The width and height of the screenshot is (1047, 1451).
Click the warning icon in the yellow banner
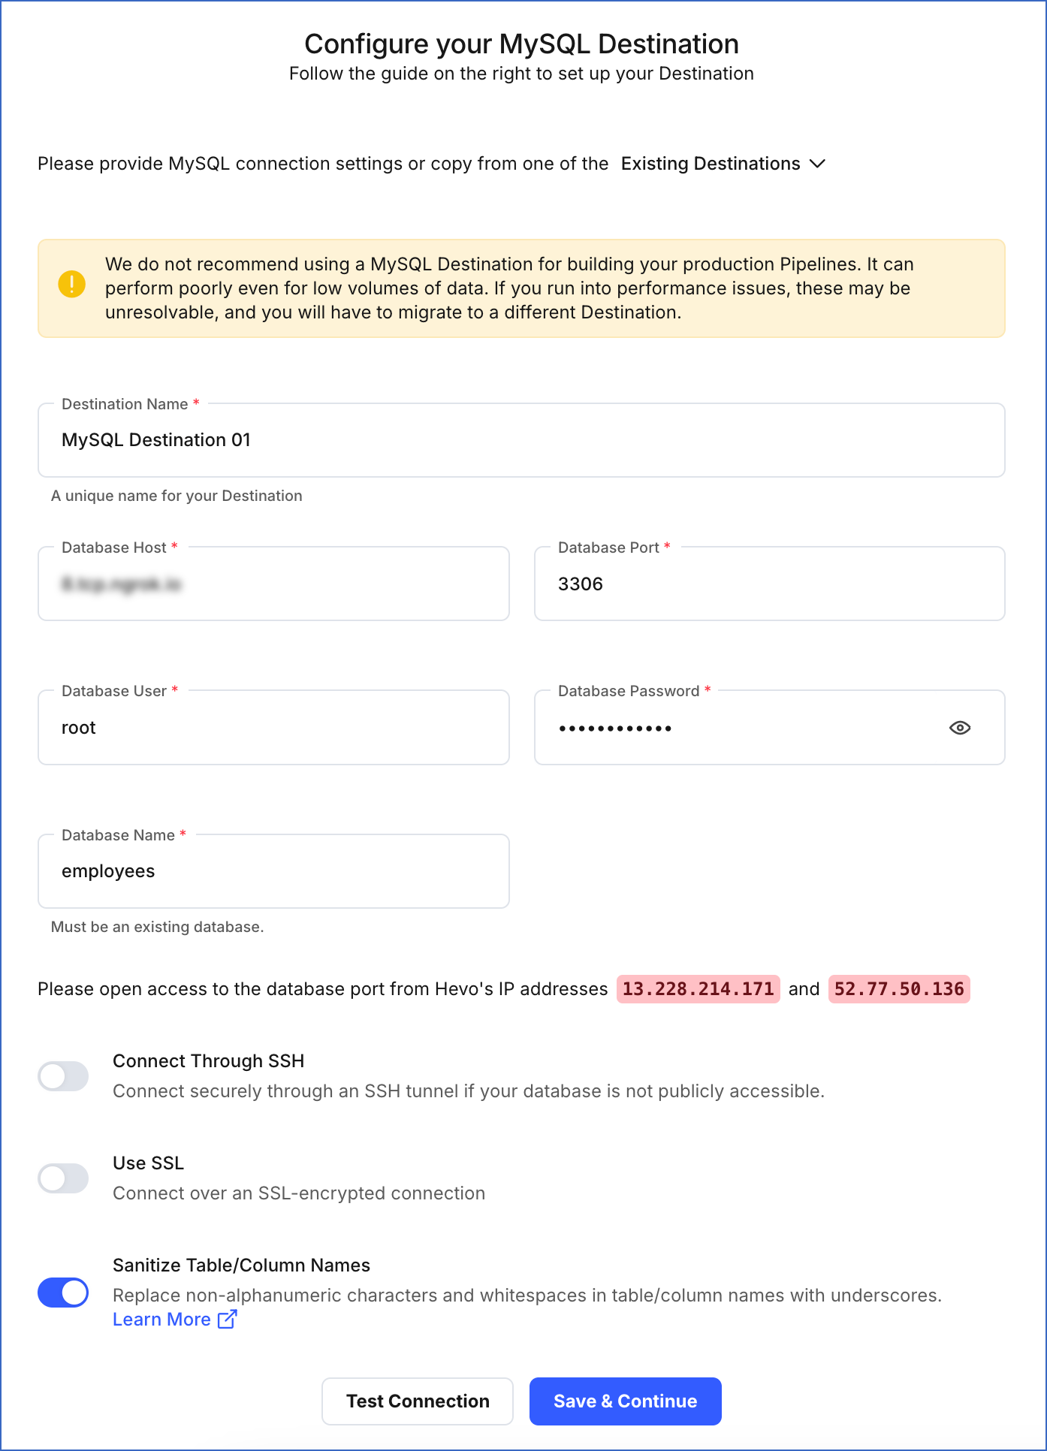71,284
